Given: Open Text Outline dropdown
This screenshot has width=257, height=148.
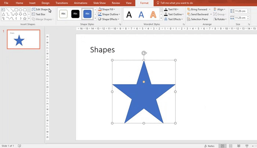Looking at the screenshot, I should 174,14.
